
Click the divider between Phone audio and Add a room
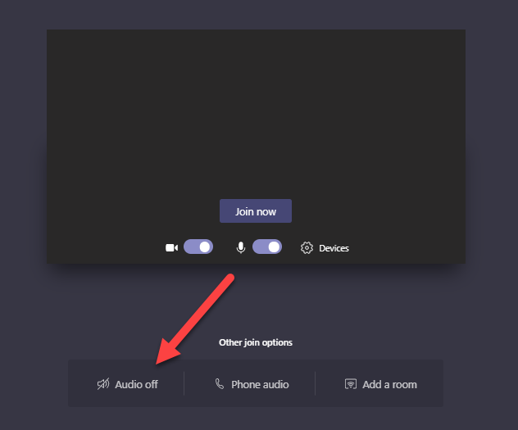(316, 383)
